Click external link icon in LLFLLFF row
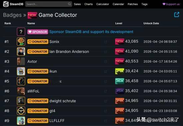 (105, 121)
